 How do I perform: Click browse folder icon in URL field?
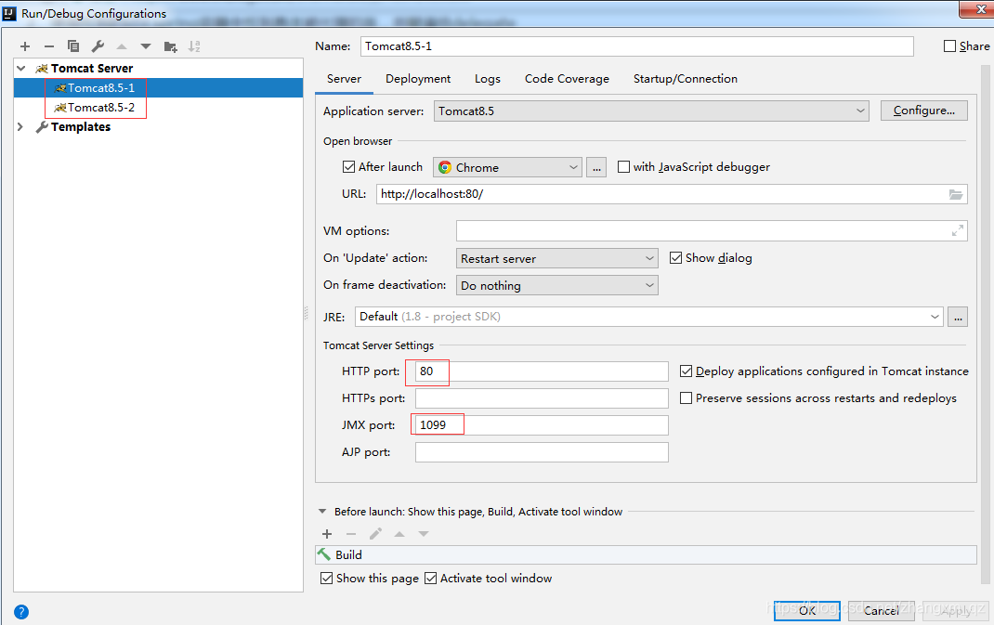click(956, 195)
